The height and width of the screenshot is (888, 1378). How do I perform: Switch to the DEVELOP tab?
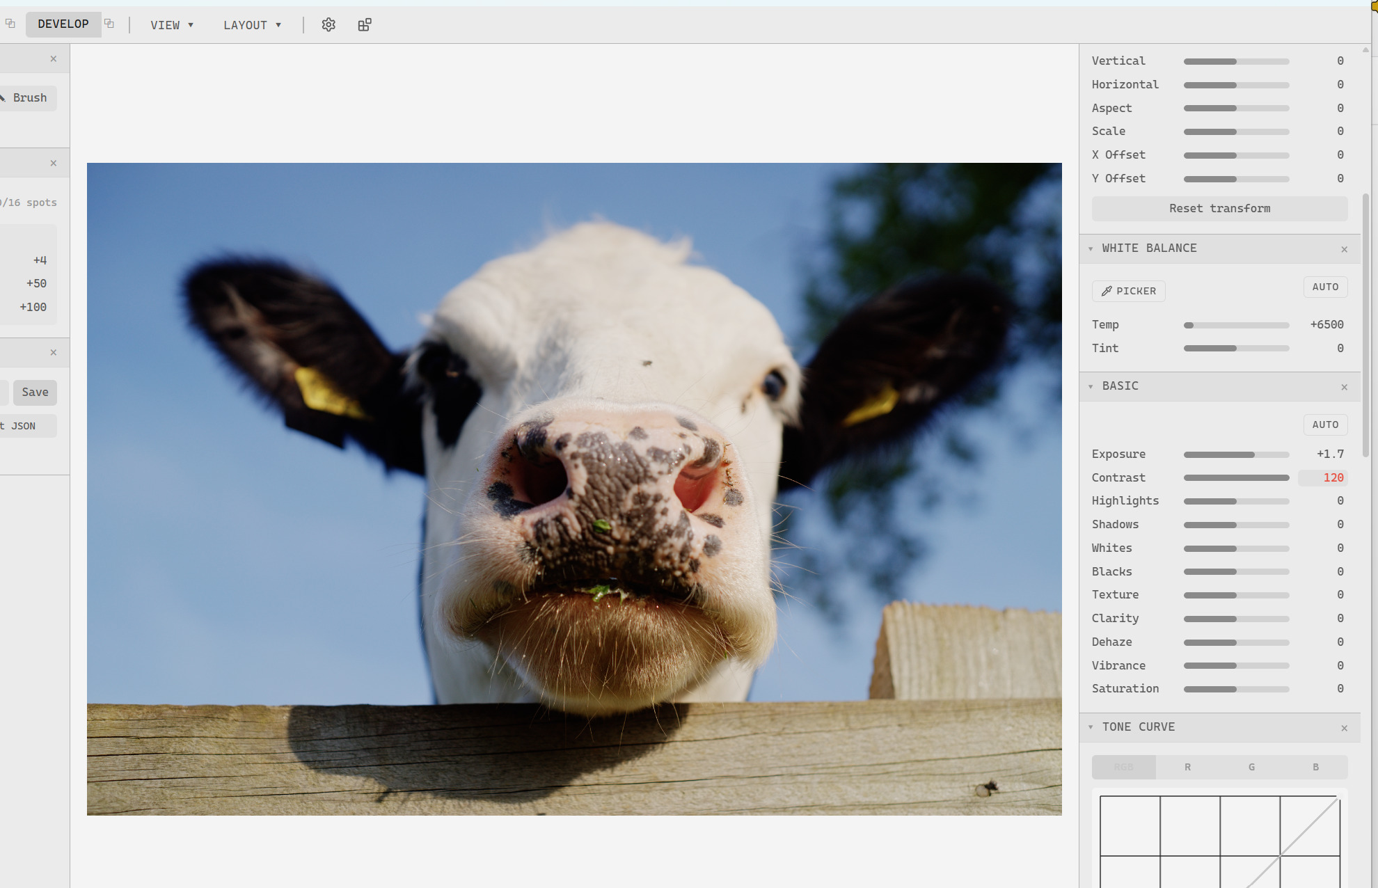63,24
